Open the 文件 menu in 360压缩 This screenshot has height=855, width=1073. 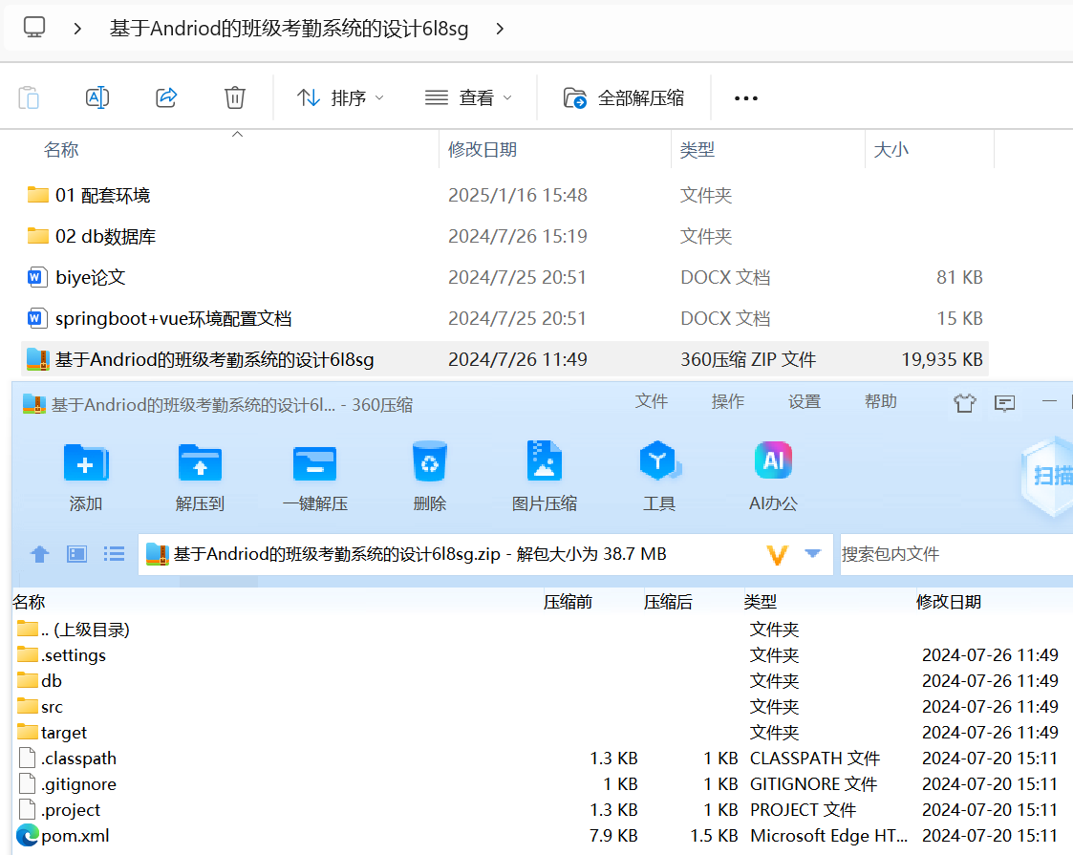[x=651, y=401]
